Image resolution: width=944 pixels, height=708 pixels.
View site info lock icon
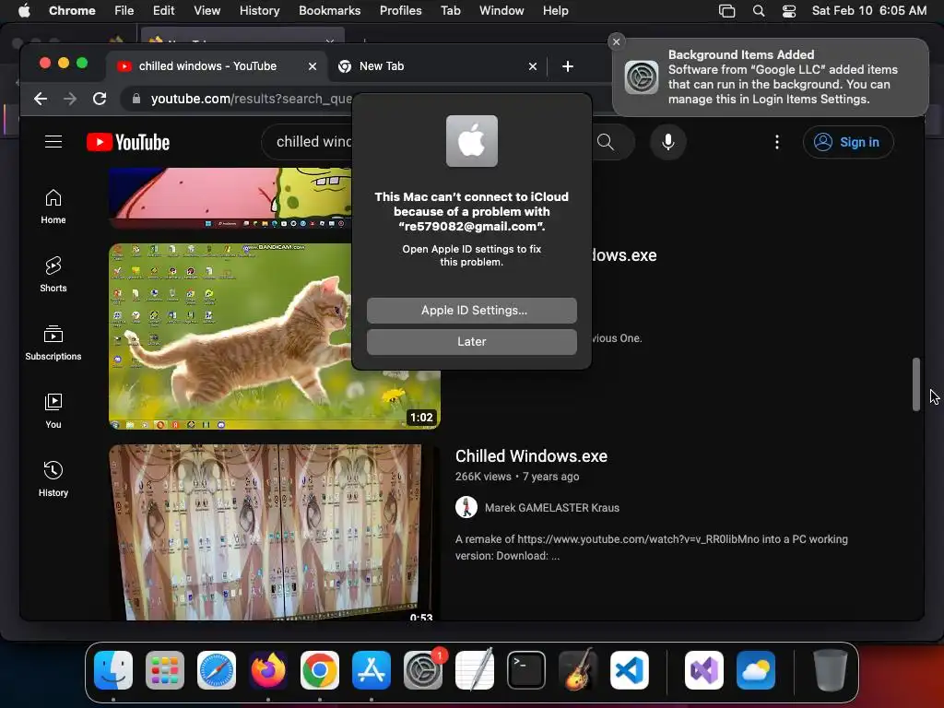[136, 99]
